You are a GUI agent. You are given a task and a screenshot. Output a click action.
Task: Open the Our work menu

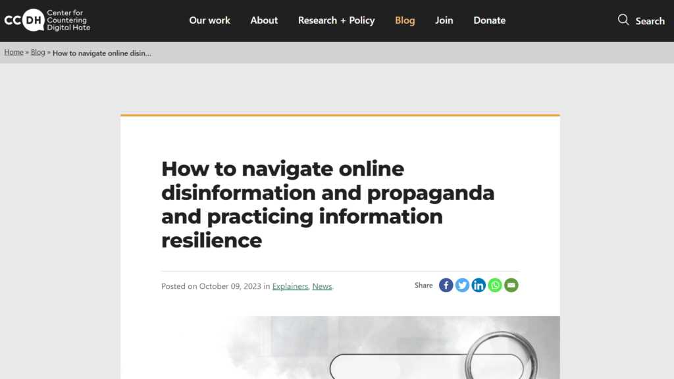209,20
